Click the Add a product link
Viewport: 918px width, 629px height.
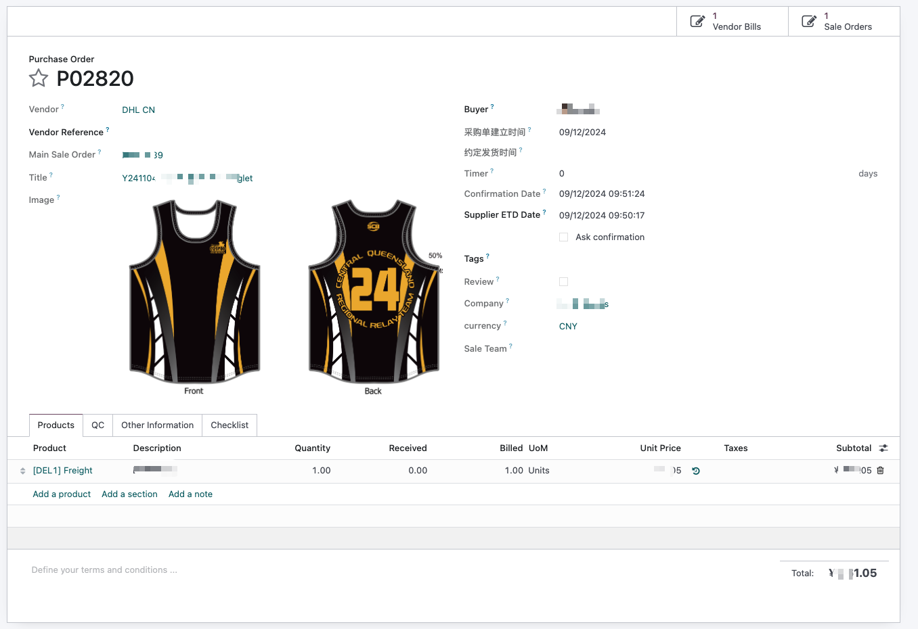[62, 494]
